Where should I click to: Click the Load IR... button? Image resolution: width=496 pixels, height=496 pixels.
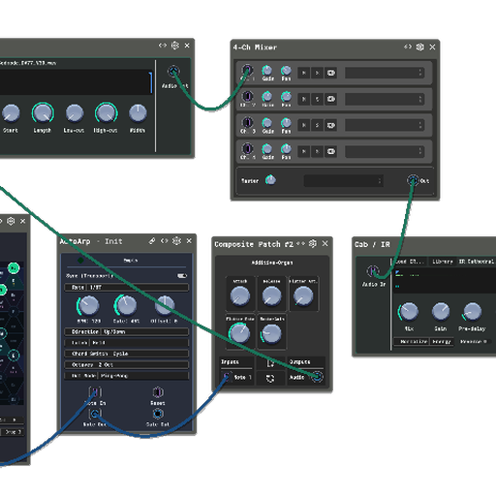[x=410, y=262]
